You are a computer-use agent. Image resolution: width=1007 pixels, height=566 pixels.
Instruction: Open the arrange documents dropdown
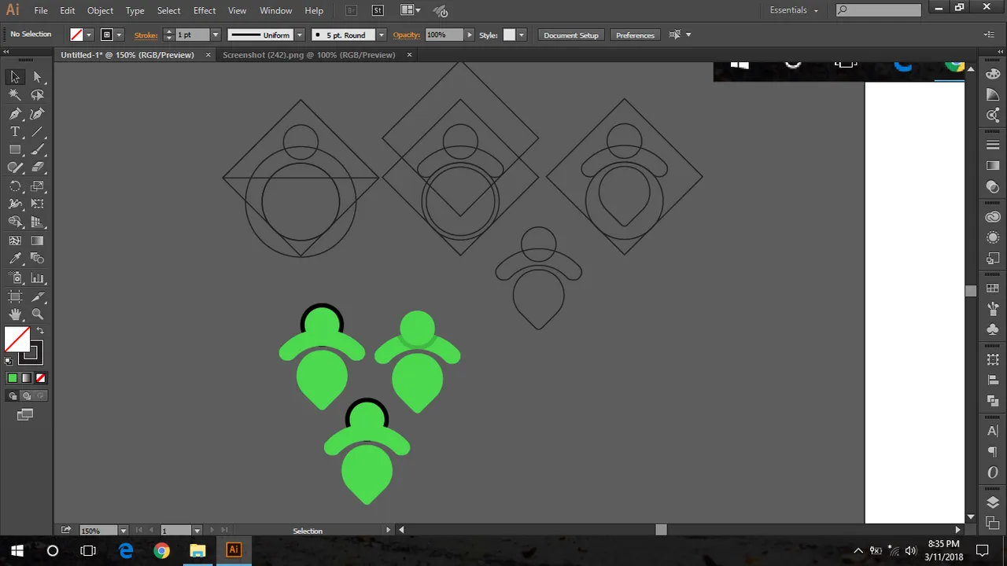pyautogui.click(x=410, y=10)
